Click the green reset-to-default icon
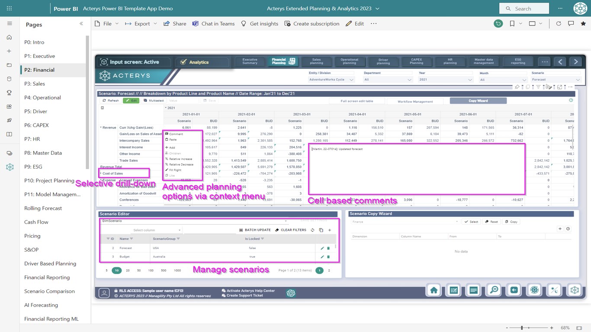 coord(498,24)
